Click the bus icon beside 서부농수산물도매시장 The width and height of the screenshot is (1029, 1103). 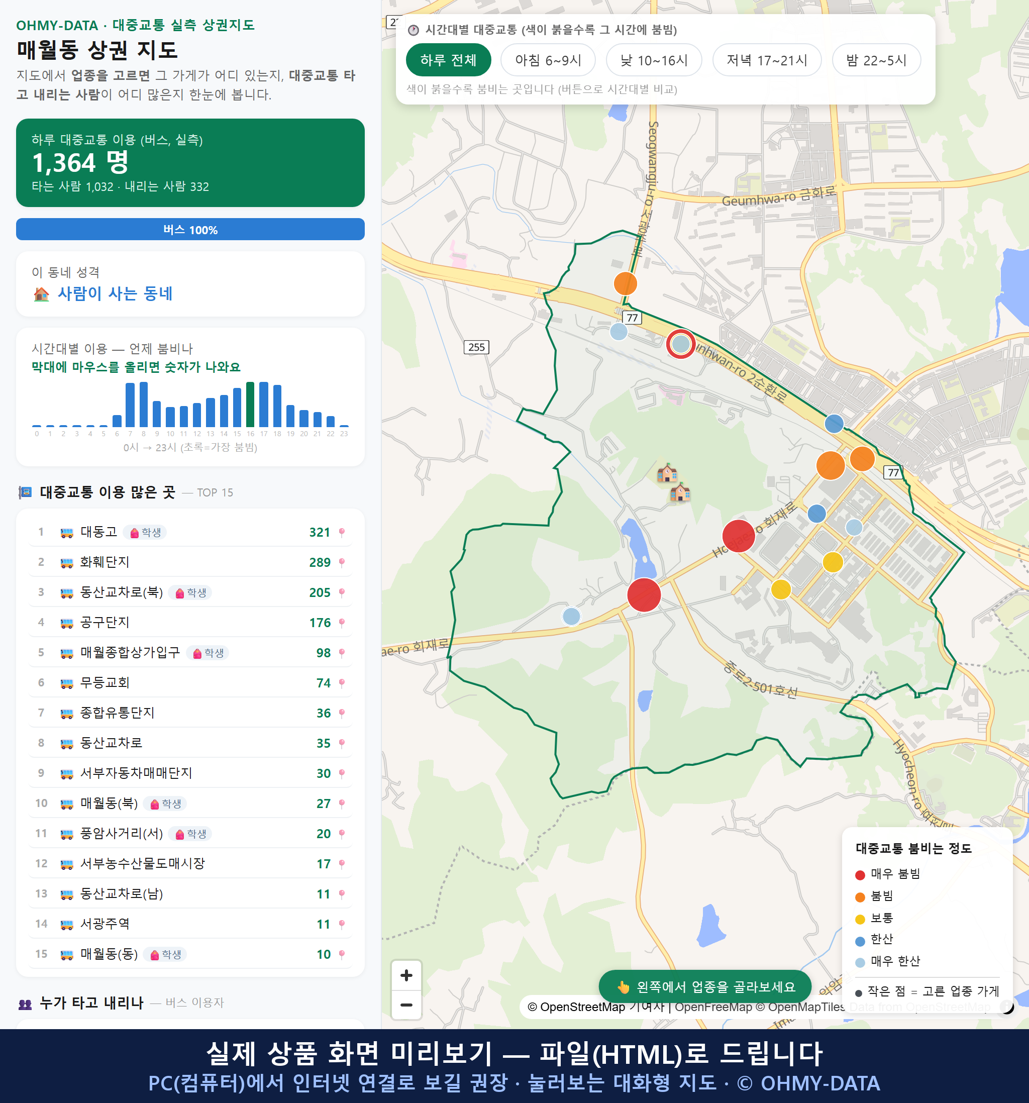pos(66,864)
